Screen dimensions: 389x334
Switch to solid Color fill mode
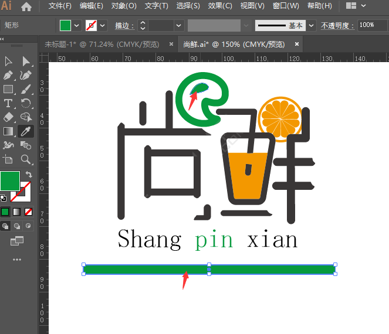(x=5, y=212)
